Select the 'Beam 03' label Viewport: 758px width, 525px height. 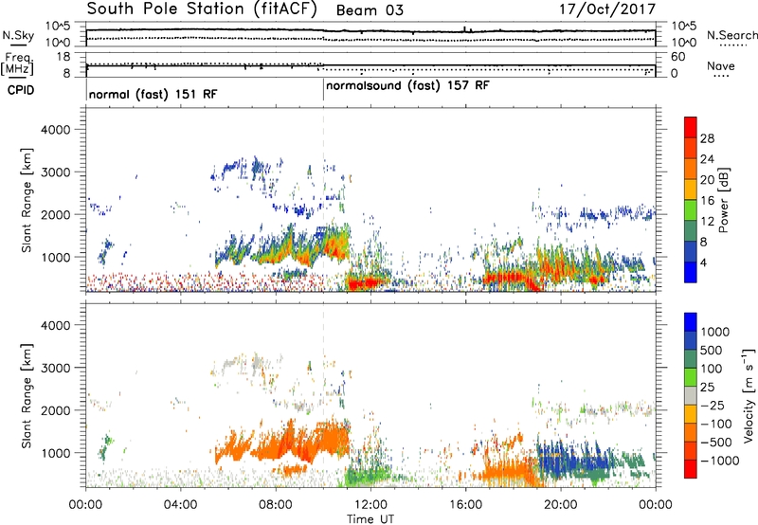370,10
